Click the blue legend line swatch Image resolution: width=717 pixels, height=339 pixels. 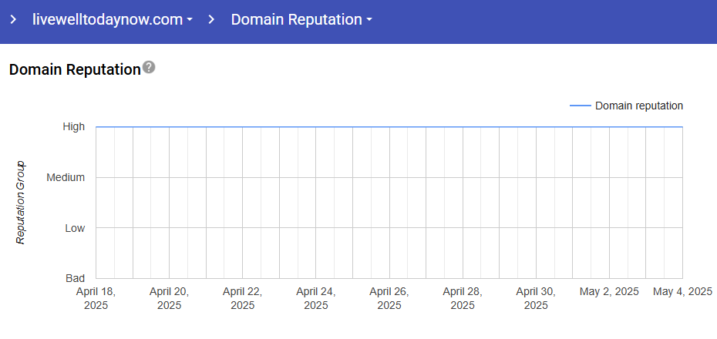point(580,106)
